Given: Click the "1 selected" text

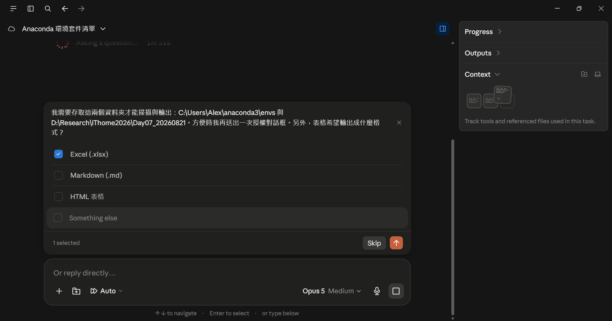Looking at the screenshot, I should [x=66, y=243].
